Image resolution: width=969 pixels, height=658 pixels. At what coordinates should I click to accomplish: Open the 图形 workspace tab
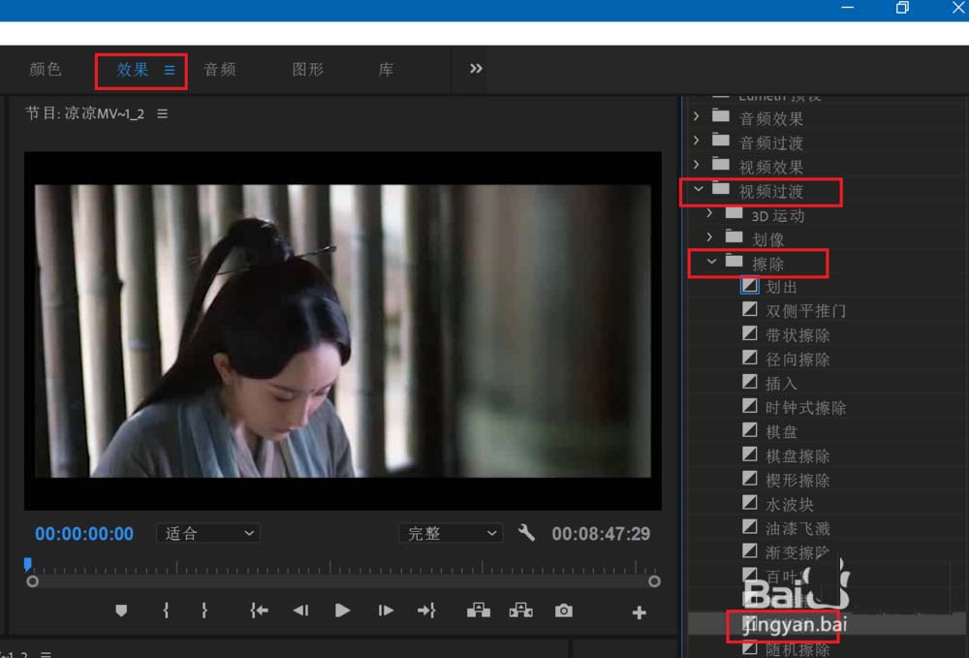click(308, 69)
